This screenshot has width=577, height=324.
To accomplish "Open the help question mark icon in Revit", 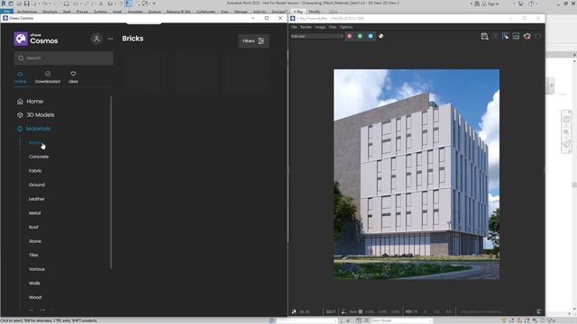I will click(531, 4).
